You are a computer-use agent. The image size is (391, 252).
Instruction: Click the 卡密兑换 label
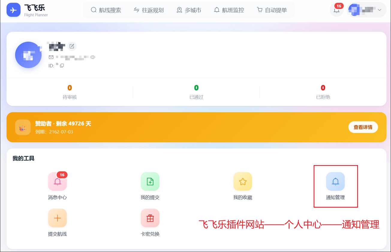tap(150, 234)
